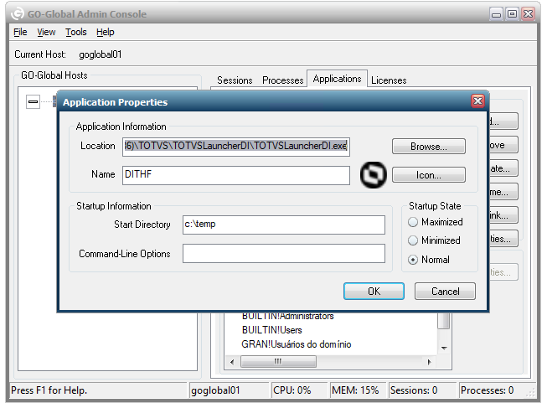Image resolution: width=547 pixels, height=408 pixels.
Task: Close the GO-Global Admin Console window
Action: coord(529,14)
